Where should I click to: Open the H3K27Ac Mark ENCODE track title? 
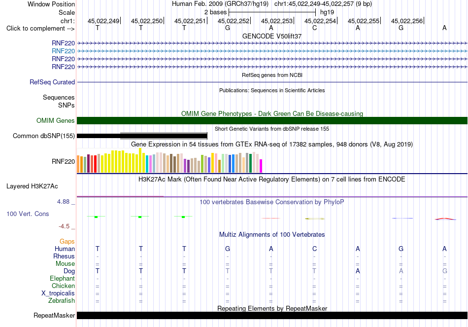tap(272, 180)
